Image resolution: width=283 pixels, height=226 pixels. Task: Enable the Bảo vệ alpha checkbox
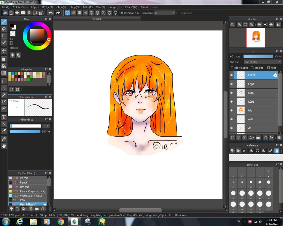click(232, 68)
